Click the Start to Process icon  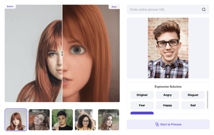[157, 124]
